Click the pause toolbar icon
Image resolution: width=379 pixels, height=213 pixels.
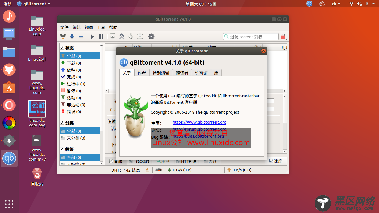tap(101, 36)
